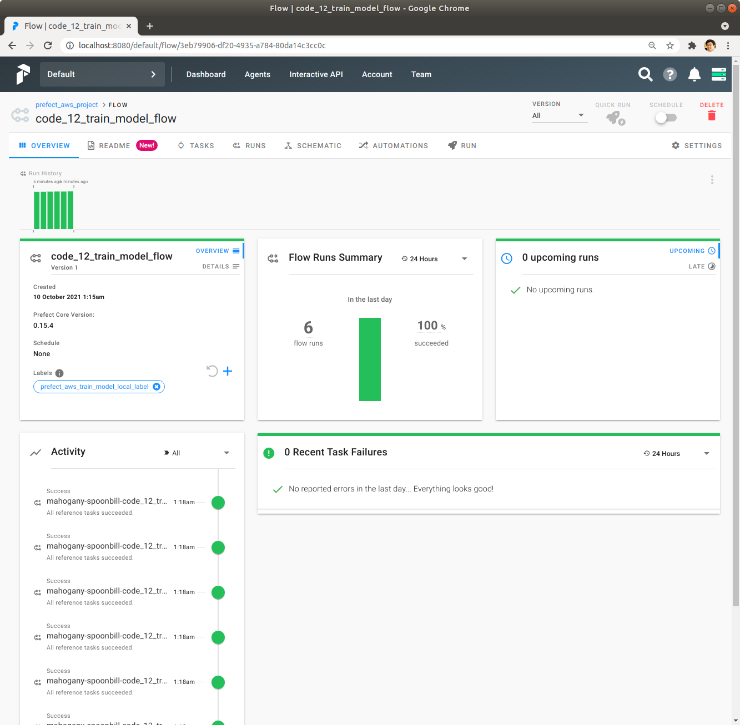Image resolution: width=740 pixels, height=725 pixels.
Task: Open the Schematic tab
Action: click(313, 145)
